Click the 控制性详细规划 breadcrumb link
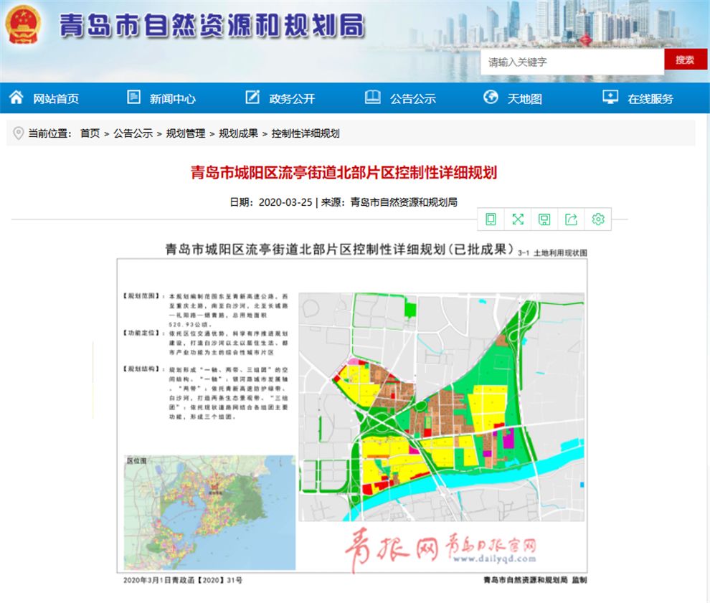This screenshot has height=603, width=710. click(x=306, y=133)
